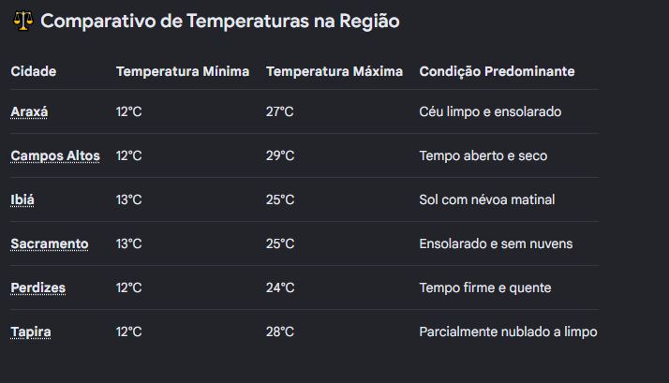Click the Temperatura Mínima column header

tap(183, 71)
